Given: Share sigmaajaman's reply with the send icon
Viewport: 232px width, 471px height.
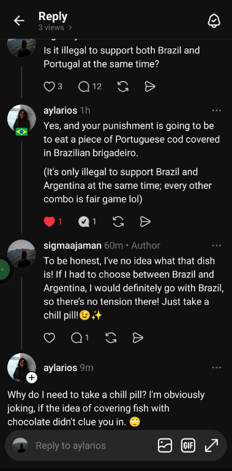Looking at the screenshot, I should tap(138, 338).
